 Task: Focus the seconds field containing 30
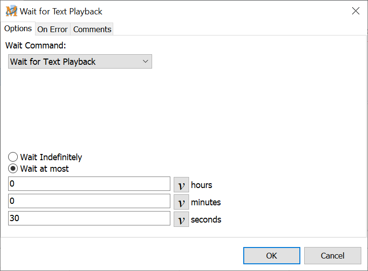[89, 218]
